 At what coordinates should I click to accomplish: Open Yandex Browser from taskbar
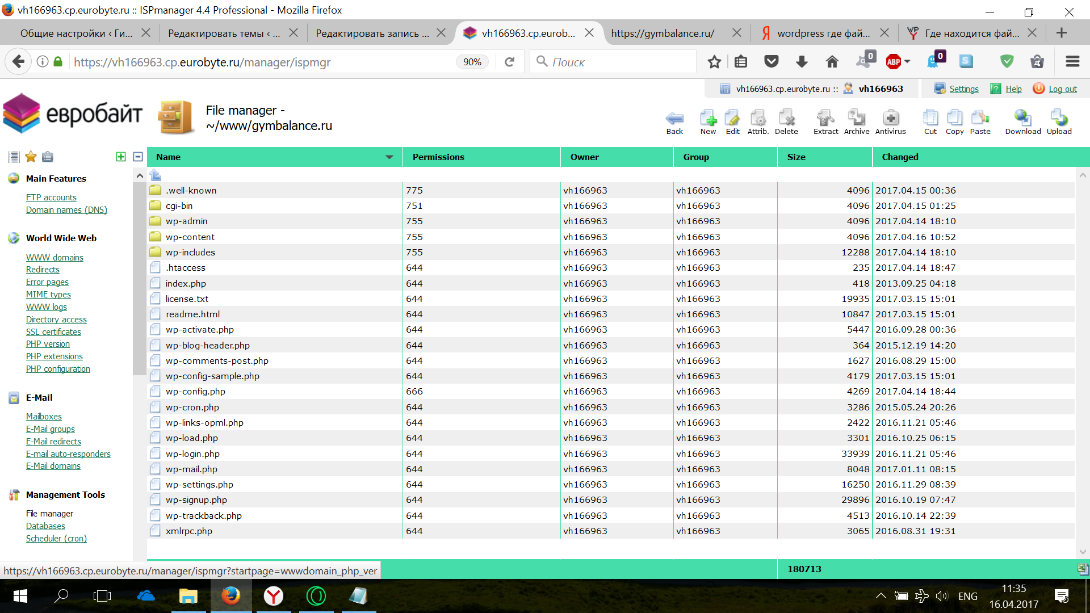[x=274, y=596]
